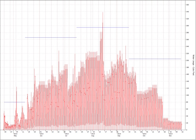This screenshot has width=196, height=140.
Task: Click the "40" y-axis value
Action: click(187, 116)
